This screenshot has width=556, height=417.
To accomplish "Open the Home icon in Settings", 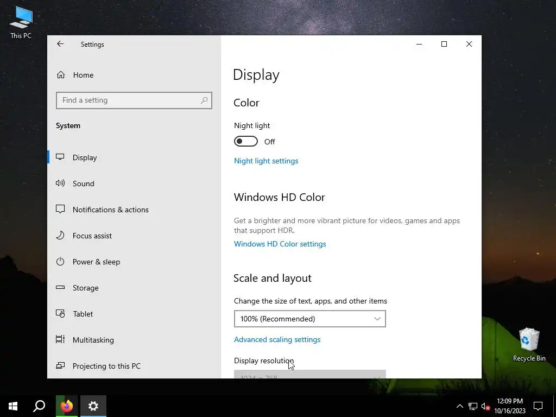I will (x=61, y=75).
